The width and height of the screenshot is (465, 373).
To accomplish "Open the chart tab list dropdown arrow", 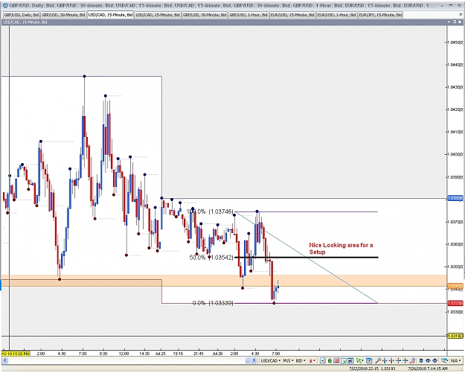I will [x=461, y=15].
